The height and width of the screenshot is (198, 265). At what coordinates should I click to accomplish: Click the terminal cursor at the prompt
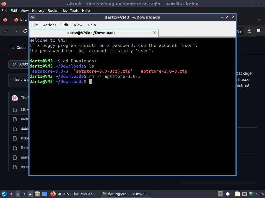click(90, 81)
